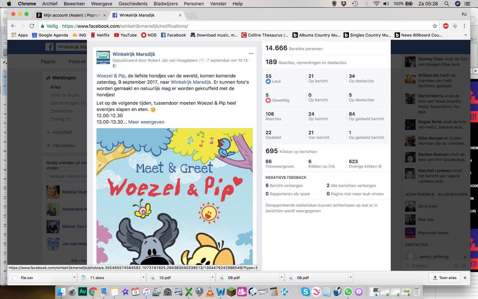This screenshot has height=299, width=478.
Task: Open the Google Agenda bookmark
Action: click(50, 35)
